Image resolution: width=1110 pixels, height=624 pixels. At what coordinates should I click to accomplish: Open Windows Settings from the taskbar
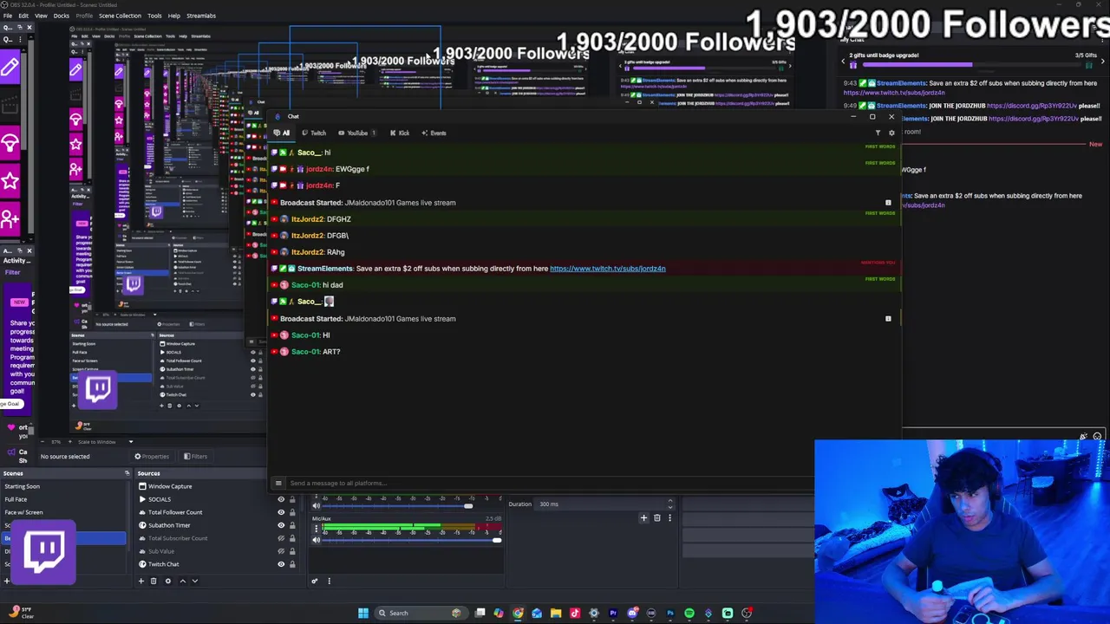594,613
